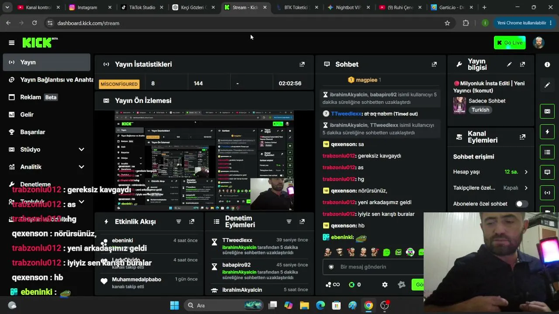Pop out the Etkinlik Akışı panel
The height and width of the screenshot is (314, 559).
click(x=192, y=222)
